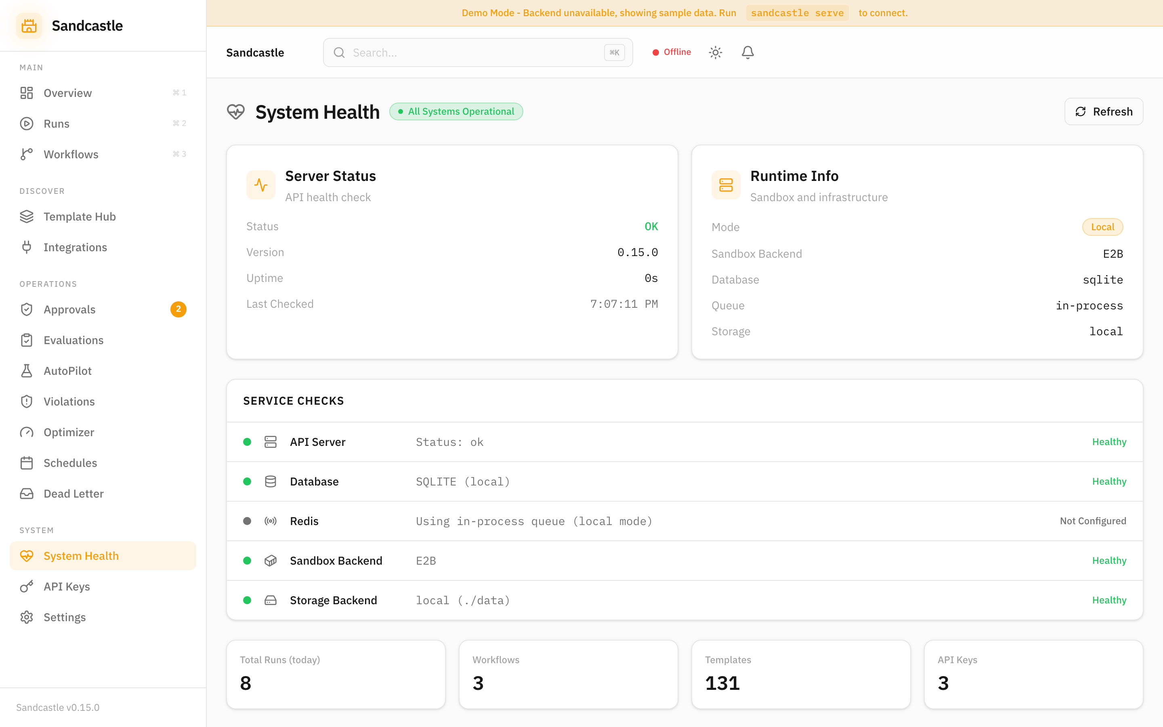This screenshot has height=727, width=1163.
Task: Click the Local mode badge in Runtime Info
Action: point(1102,227)
